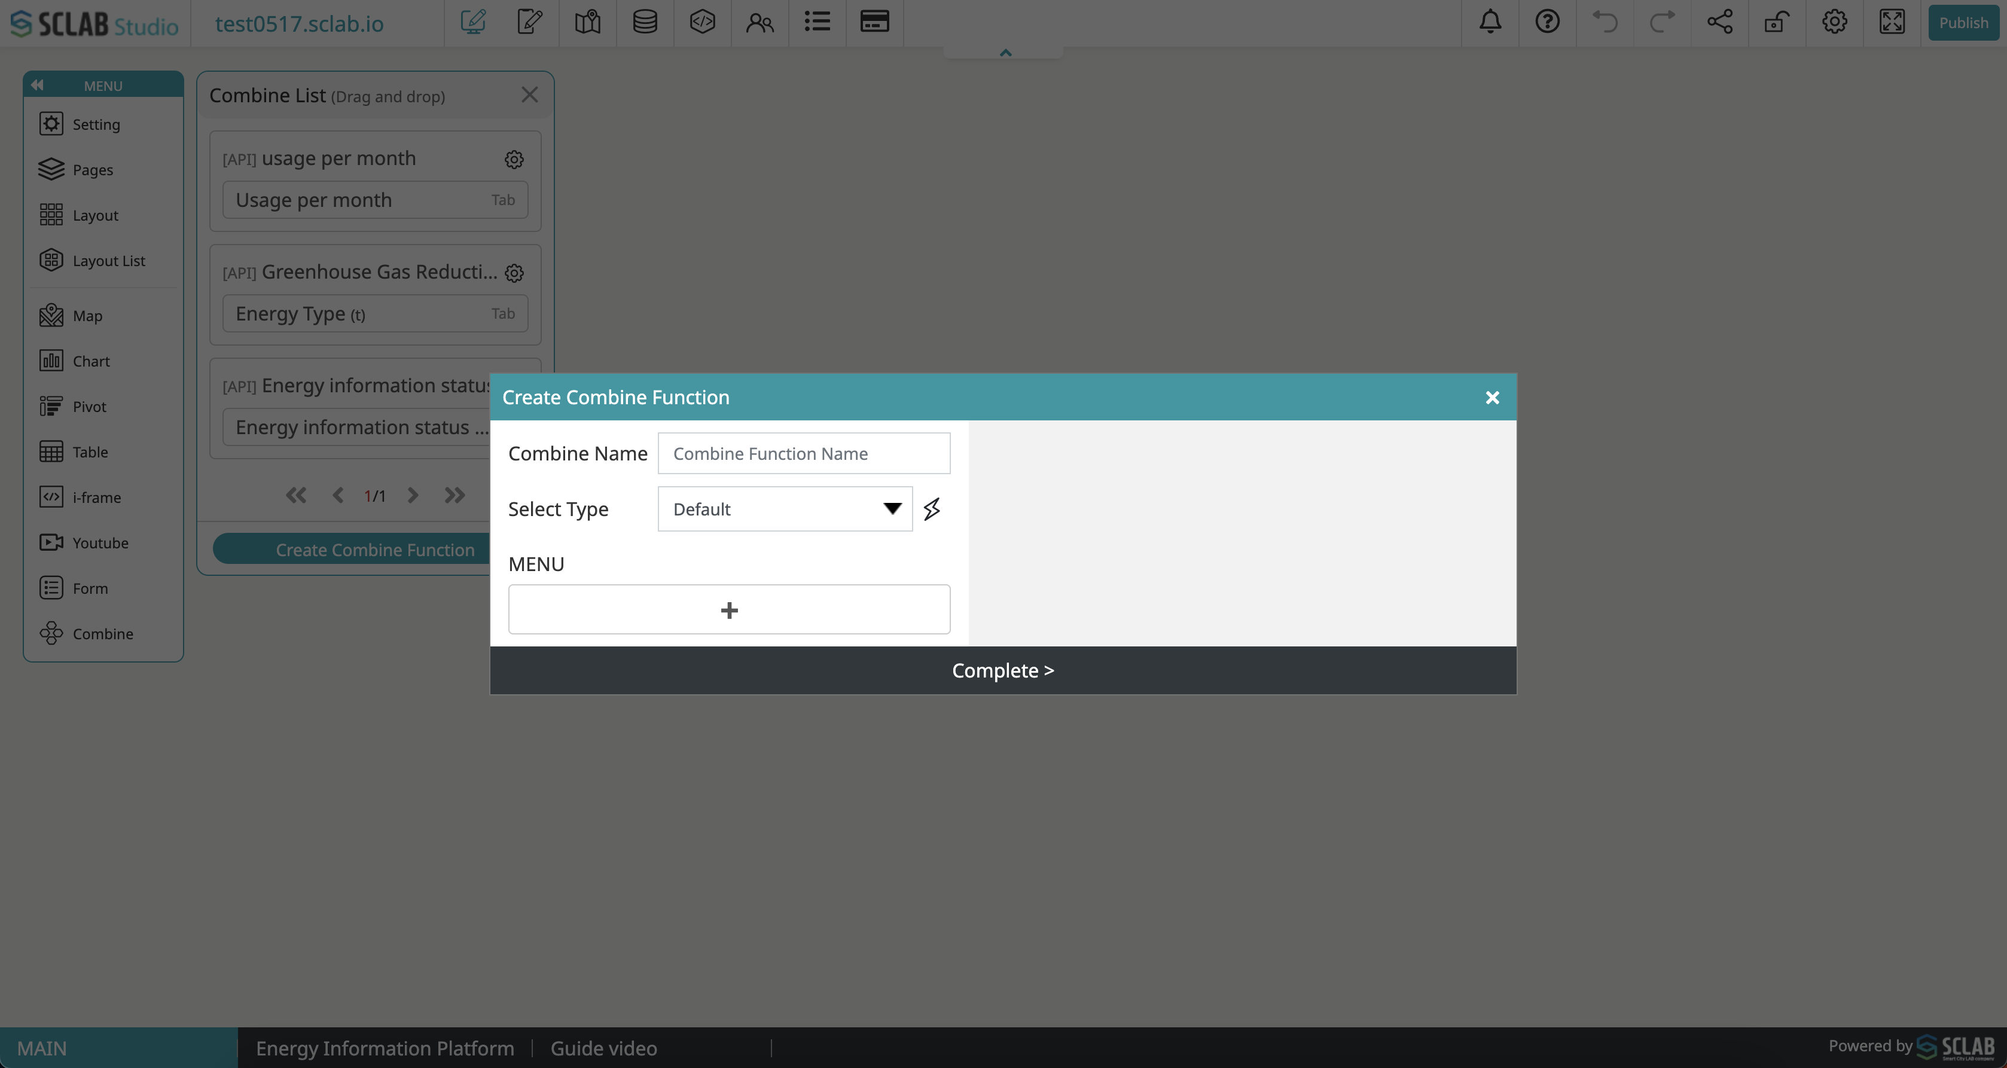Screen dimensions: 2007x1068
Task: Close the Create Combine Function dialog
Action: 1492,398
